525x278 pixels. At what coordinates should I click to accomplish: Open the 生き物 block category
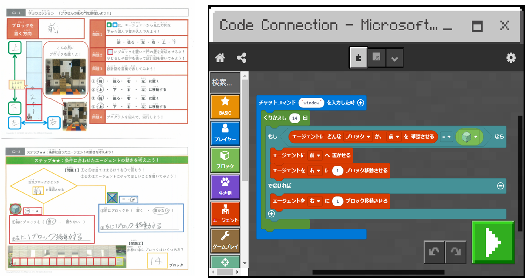pyautogui.click(x=225, y=187)
